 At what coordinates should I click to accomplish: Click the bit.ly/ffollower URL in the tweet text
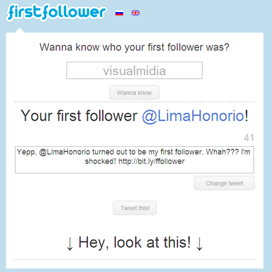click(151, 161)
